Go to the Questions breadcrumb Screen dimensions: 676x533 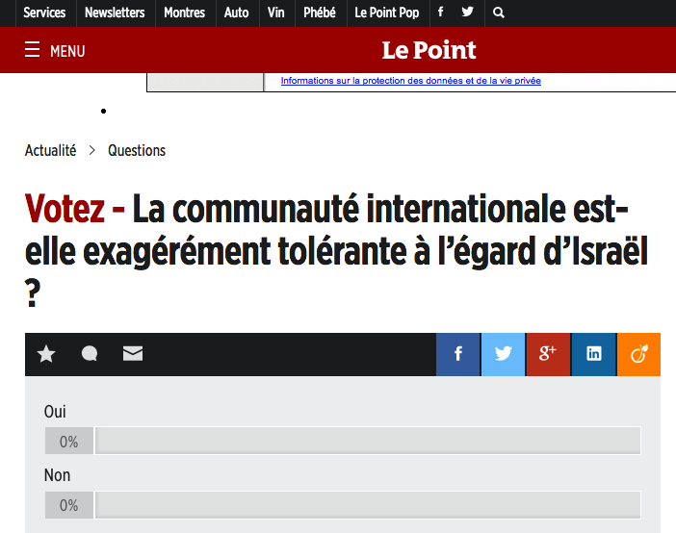[137, 150]
